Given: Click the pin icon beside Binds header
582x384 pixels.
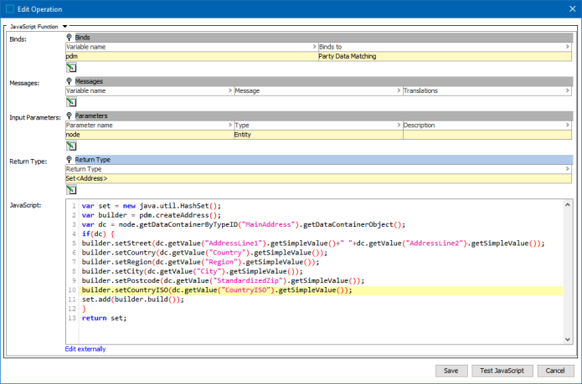Looking at the screenshot, I should [x=70, y=38].
